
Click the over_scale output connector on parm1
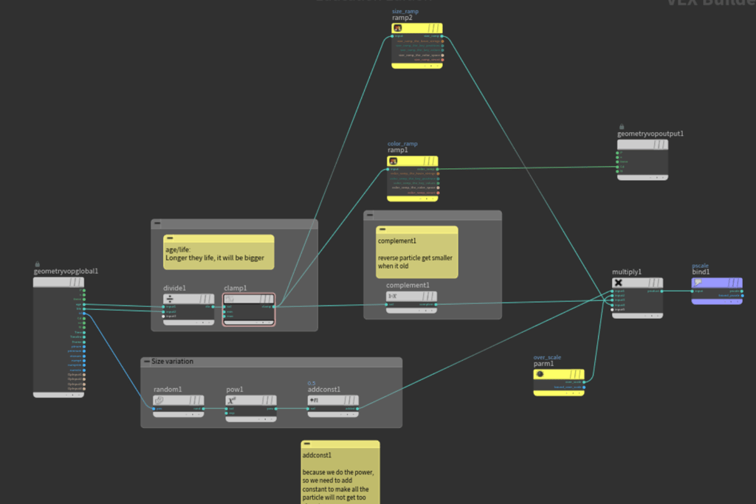[x=584, y=382]
